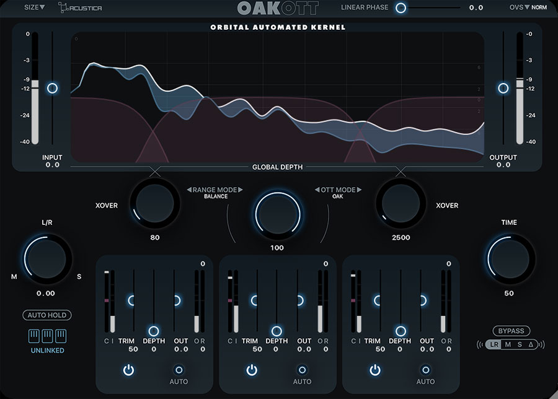Click the Acustica logo icon
This screenshot has height=399, width=558.
click(x=63, y=7)
